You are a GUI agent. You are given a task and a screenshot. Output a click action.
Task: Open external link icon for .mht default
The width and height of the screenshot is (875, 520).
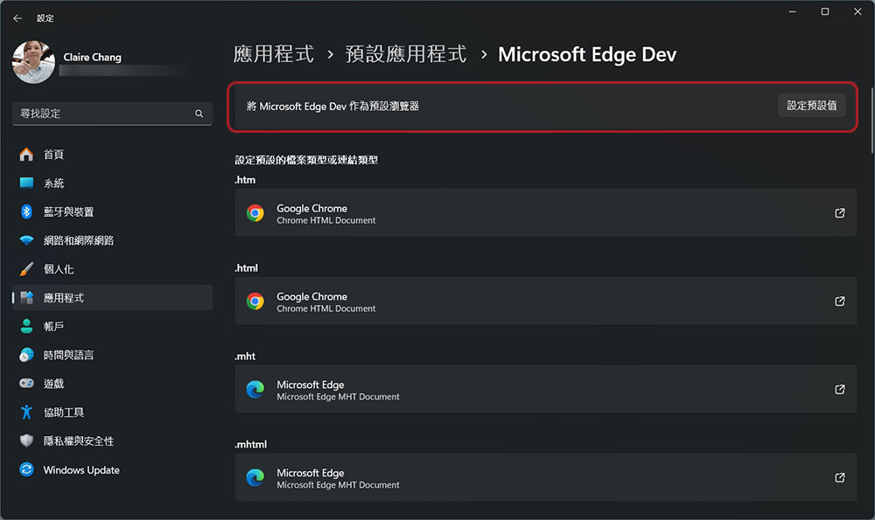click(839, 389)
